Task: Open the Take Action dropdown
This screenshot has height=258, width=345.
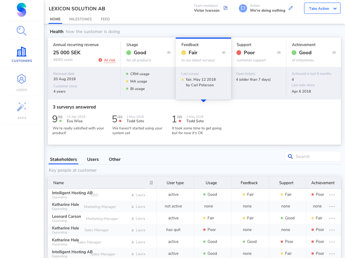Action: pos(322,9)
